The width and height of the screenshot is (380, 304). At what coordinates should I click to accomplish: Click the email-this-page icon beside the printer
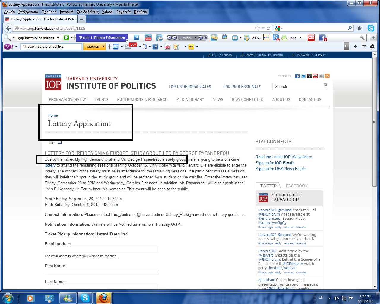(60, 142)
